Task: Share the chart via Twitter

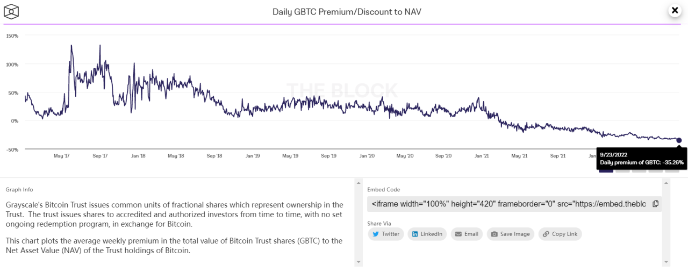Action: 385,234
